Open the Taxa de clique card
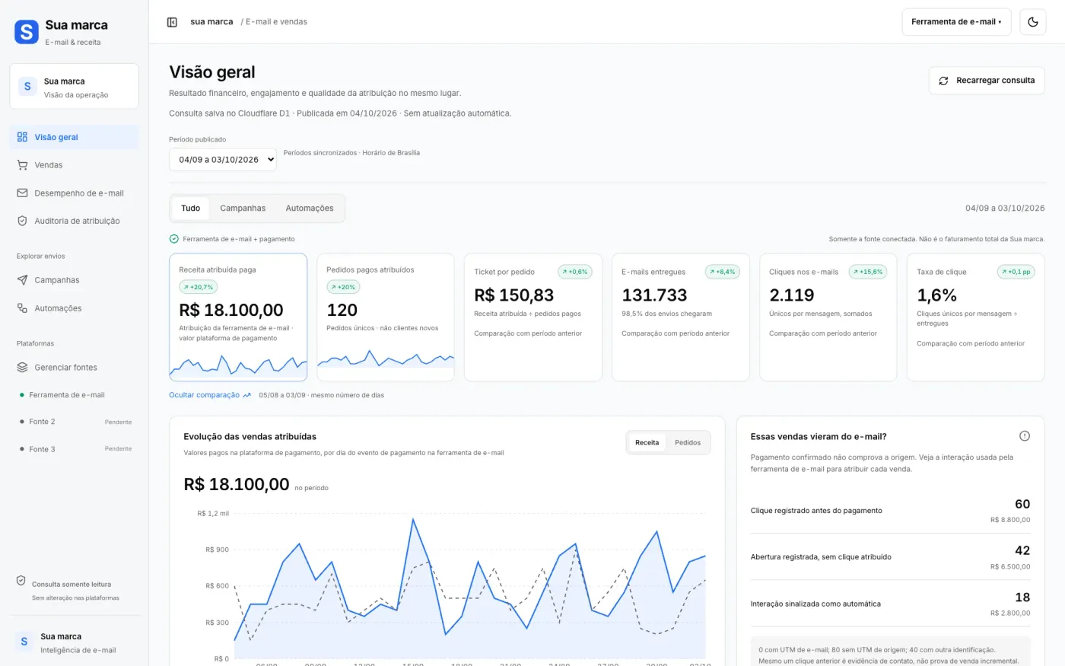 (976, 317)
